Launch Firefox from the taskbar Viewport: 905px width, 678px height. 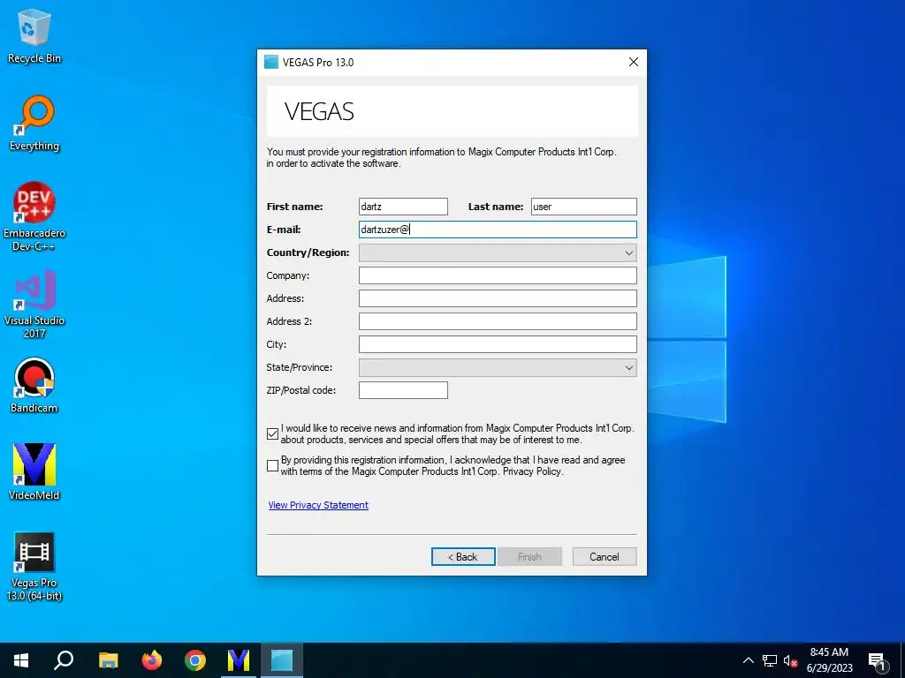(152, 660)
